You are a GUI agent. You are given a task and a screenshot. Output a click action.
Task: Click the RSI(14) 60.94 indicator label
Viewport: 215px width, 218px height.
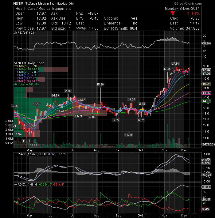tap(25, 33)
